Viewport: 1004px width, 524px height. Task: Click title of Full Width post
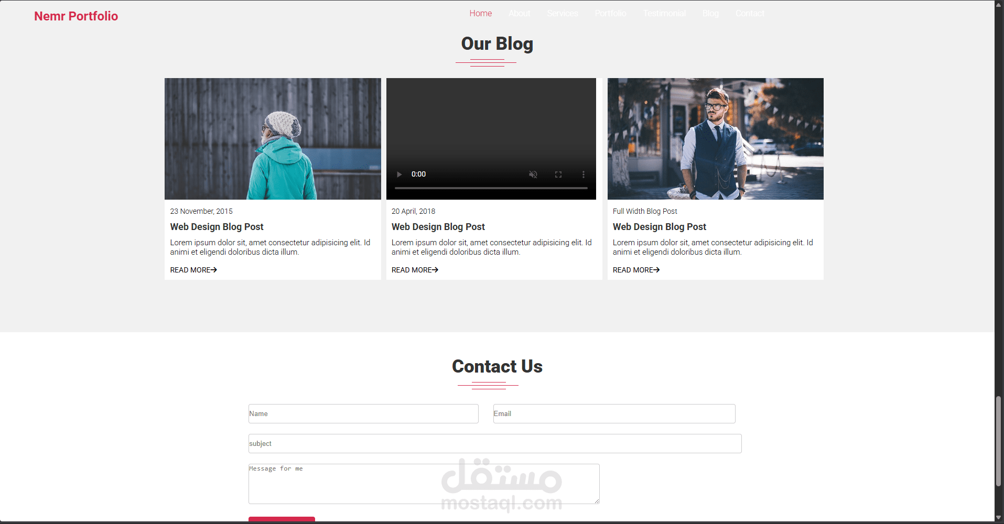point(660,227)
